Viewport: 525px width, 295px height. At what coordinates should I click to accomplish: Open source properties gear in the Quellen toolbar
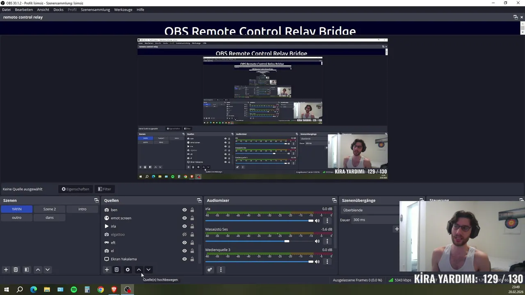[x=128, y=270]
